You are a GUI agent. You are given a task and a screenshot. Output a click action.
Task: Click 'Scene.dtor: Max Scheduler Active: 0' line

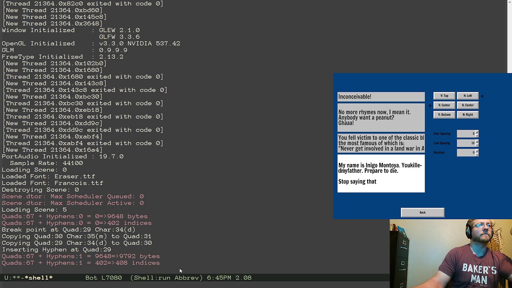coord(73,203)
